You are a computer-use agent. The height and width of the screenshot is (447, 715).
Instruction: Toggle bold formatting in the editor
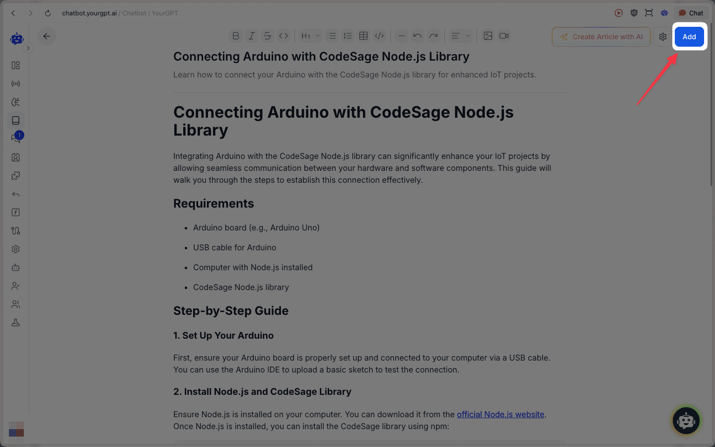pyautogui.click(x=235, y=35)
